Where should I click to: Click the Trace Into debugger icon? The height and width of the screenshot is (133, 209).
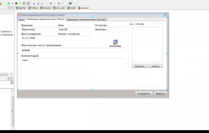34,3
